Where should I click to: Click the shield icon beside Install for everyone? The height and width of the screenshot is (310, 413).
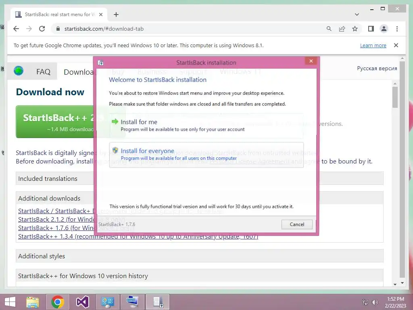coord(115,150)
